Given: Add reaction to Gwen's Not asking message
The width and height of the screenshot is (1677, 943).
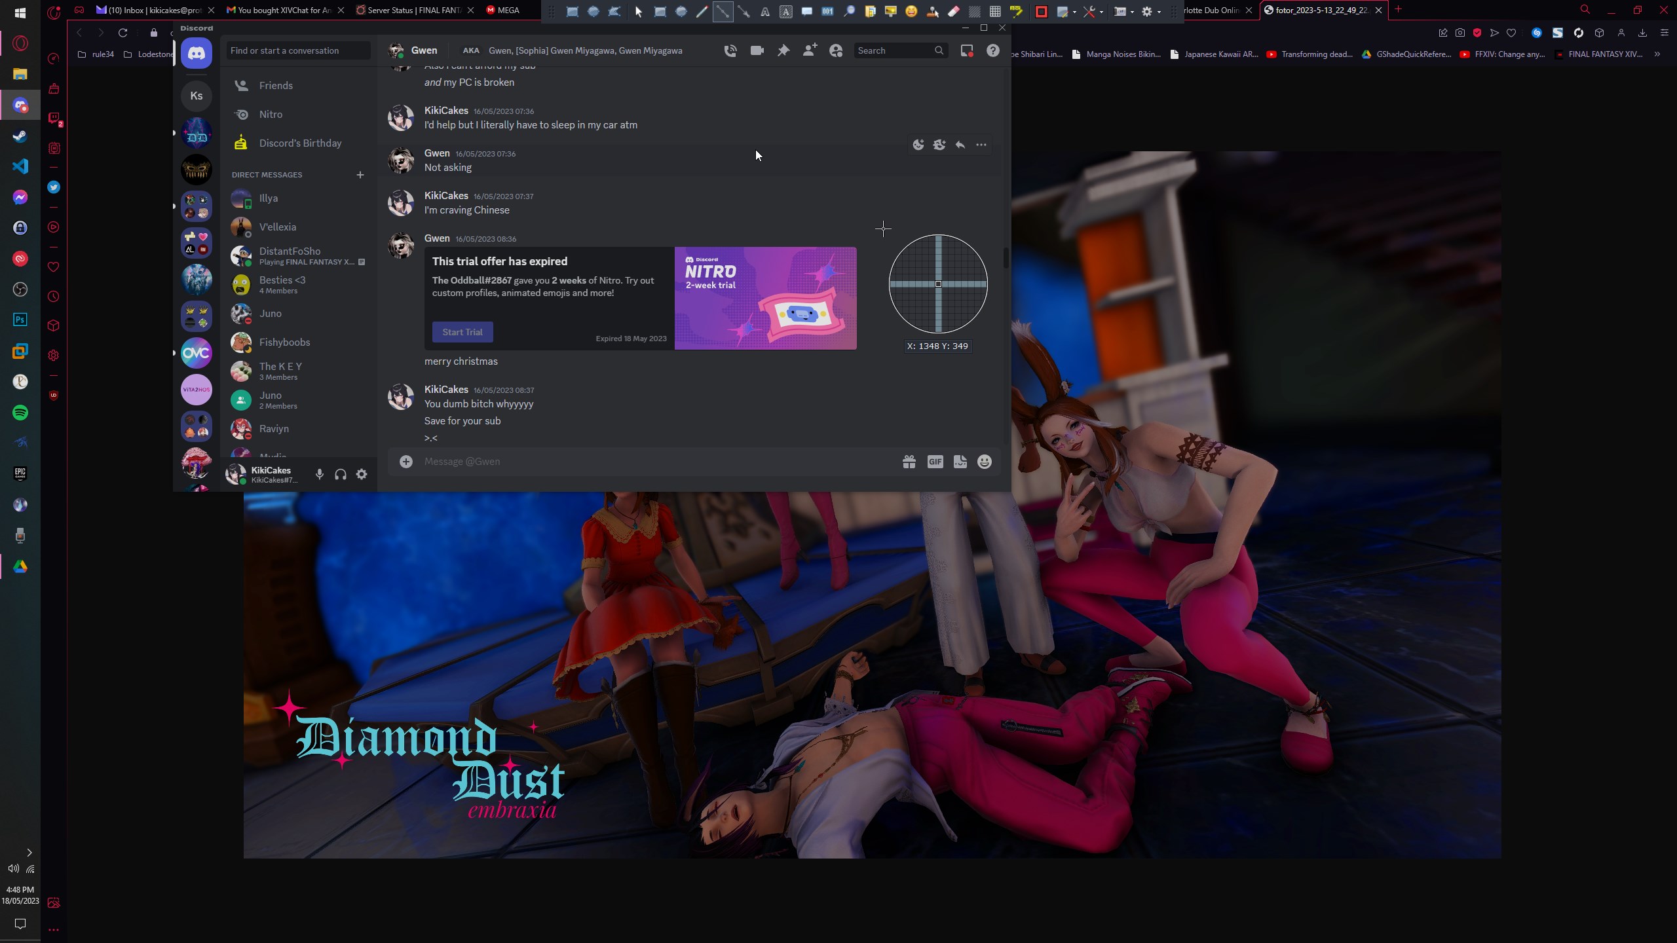Looking at the screenshot, I should [x=918, y=145].
